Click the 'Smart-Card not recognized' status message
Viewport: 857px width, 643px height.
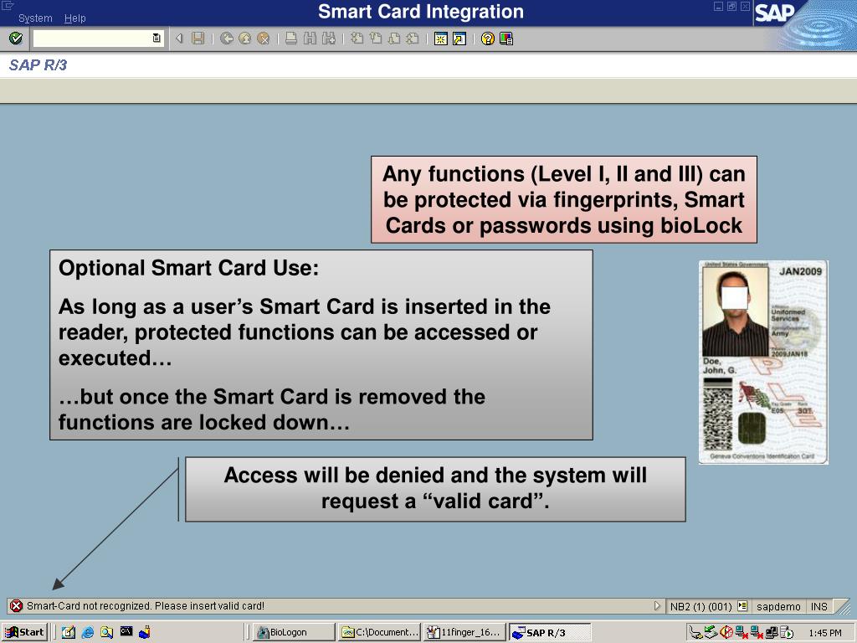[x=146, y=606]
